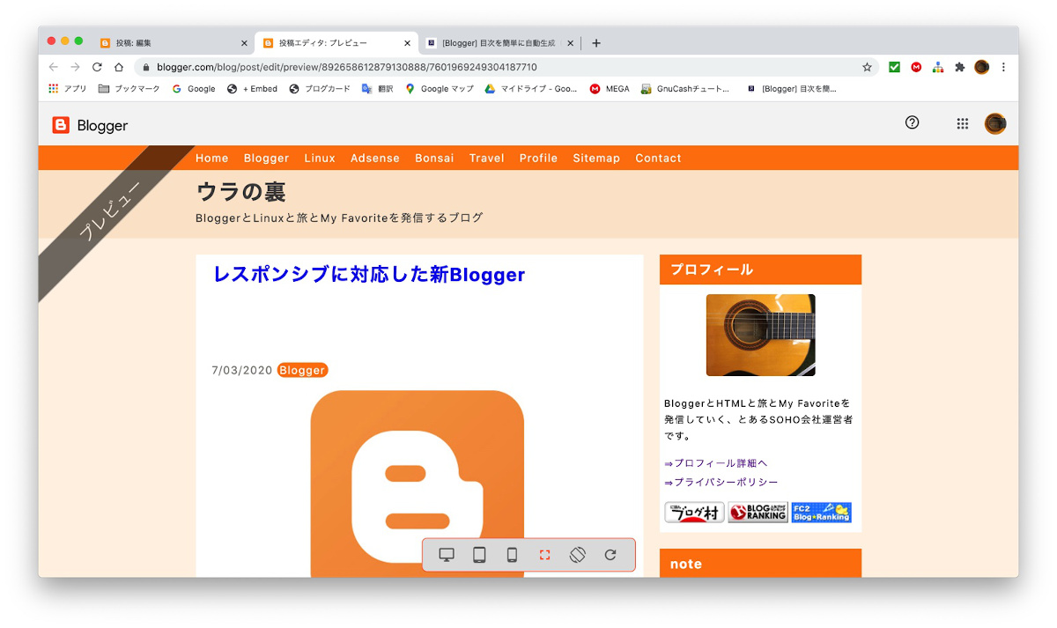Select Travel in the blog menu
The image size is (1057, 628).
(487, 159)
